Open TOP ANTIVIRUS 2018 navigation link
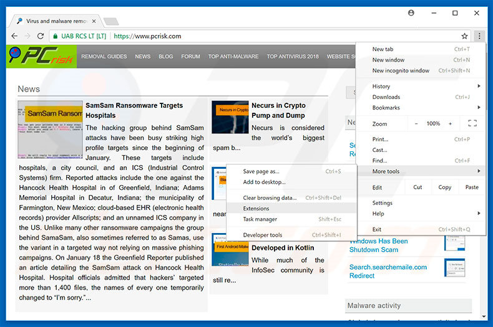The width and height of the screenshot is (493, 327). pyautogui.click(x=293, y=57)
